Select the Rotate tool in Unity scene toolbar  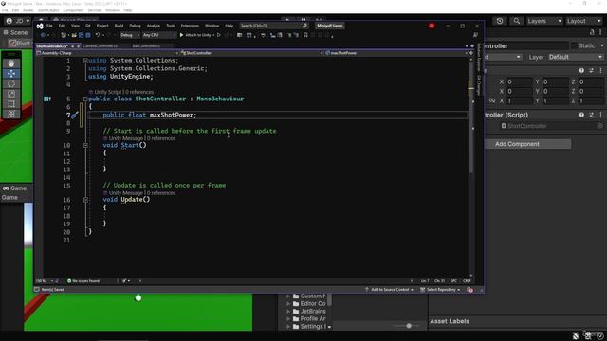click(x=11, y=83)
